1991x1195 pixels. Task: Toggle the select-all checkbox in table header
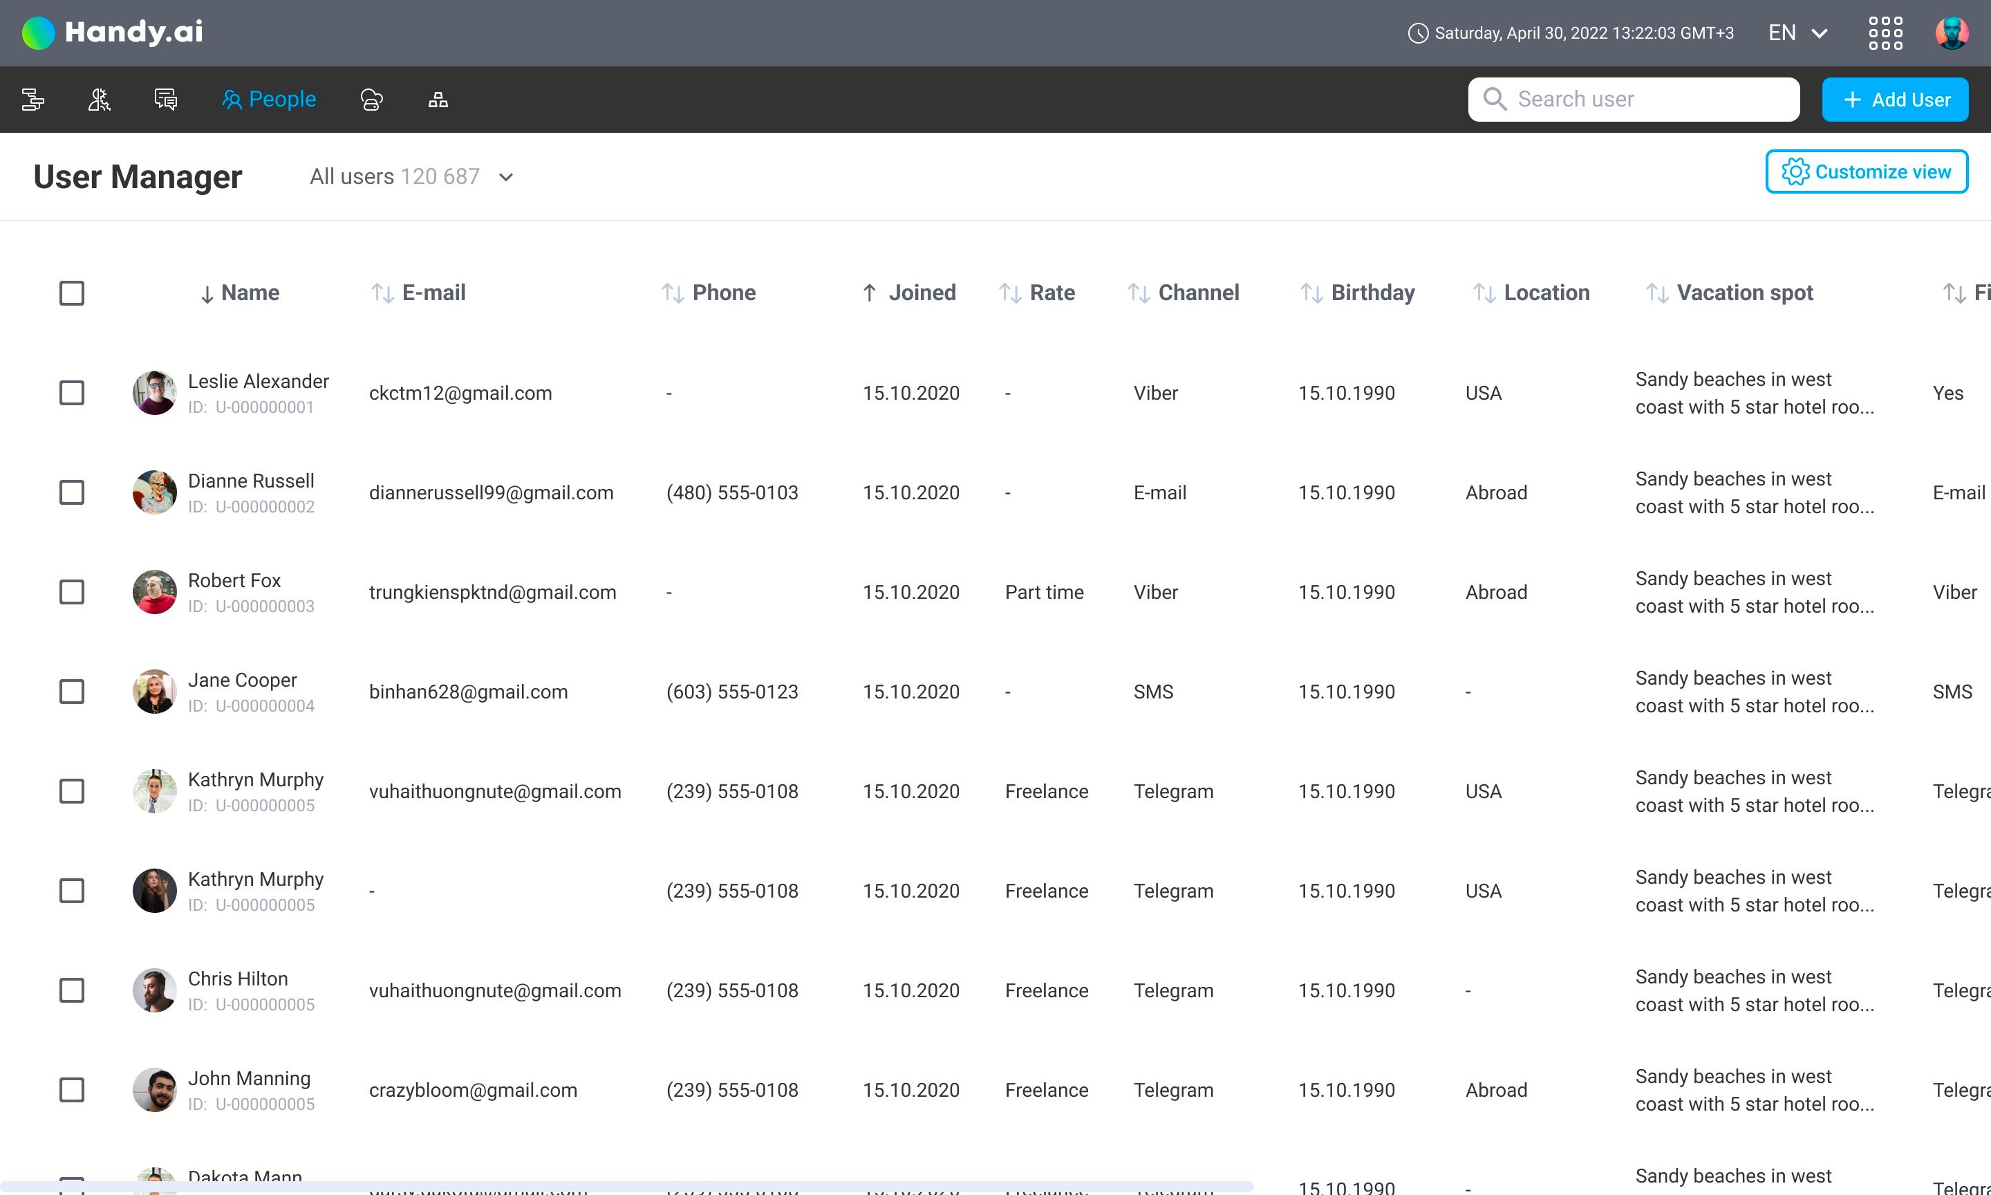point(72,293)
